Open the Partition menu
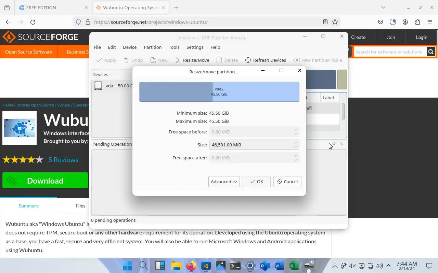438x273 pixels. pos(153,47)
